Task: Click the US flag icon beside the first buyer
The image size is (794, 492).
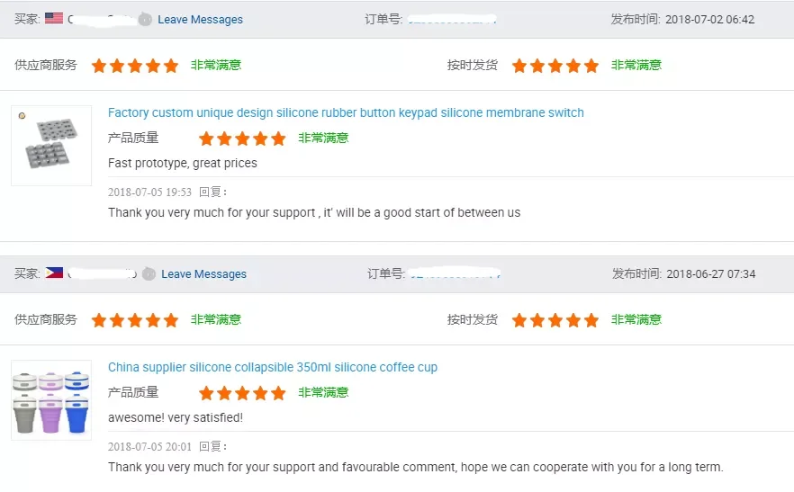Action: click(54, 19)
